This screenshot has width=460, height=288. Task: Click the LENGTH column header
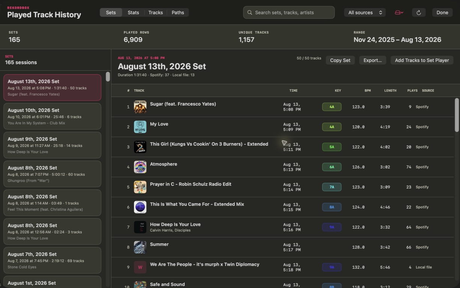coord(390,90)
